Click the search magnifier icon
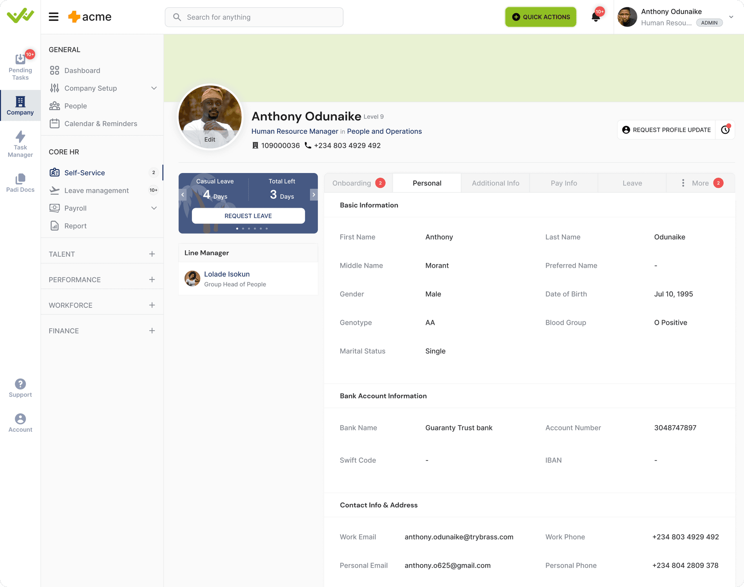 coord(177,17)
